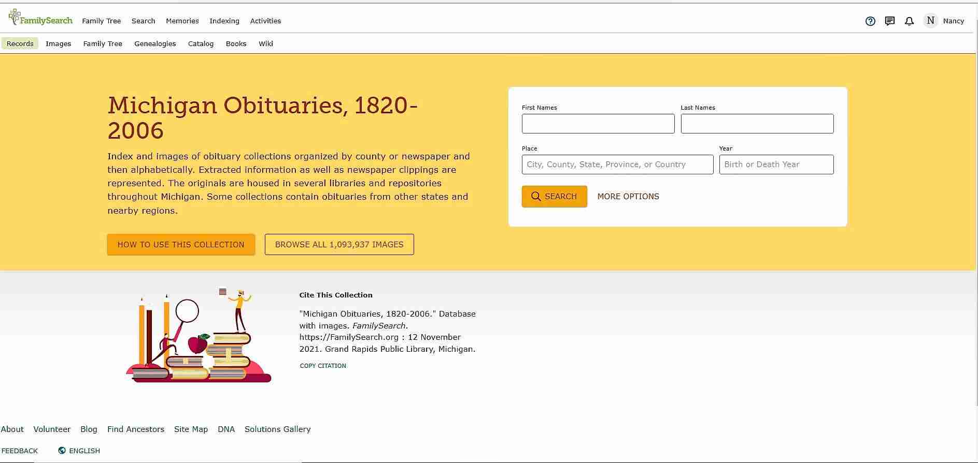Screen dimensions: 978x463
Task: Click the COPY CITATION link
Action: coord(322,366)
